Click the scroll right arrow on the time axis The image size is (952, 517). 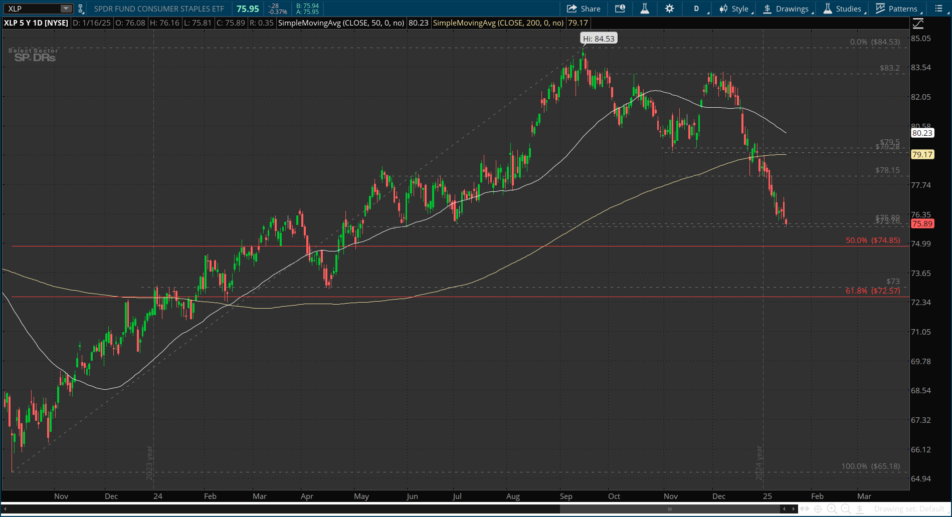(793, 509)
